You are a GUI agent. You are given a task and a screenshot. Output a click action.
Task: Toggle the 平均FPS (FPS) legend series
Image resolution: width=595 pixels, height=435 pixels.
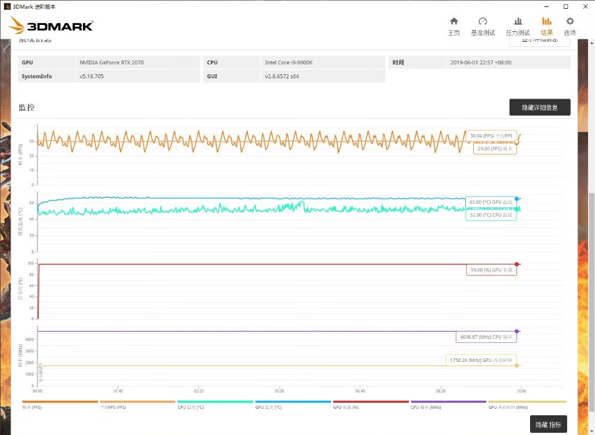(x=137, y=405)
